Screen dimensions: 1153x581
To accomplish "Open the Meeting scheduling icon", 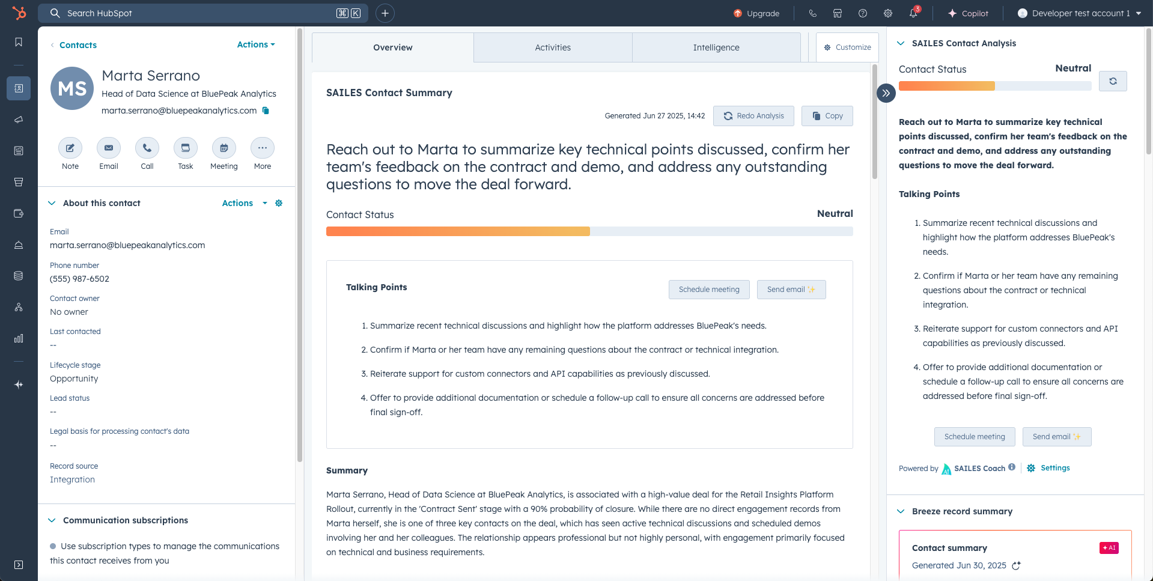I will (x=224, y=148).
